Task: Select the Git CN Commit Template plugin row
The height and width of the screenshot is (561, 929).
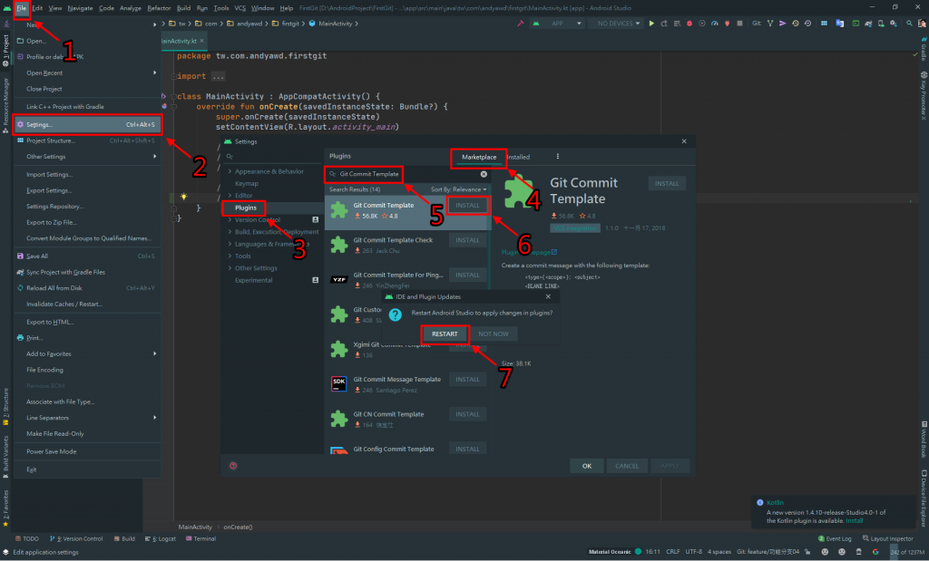Action: tap(407, 419)
